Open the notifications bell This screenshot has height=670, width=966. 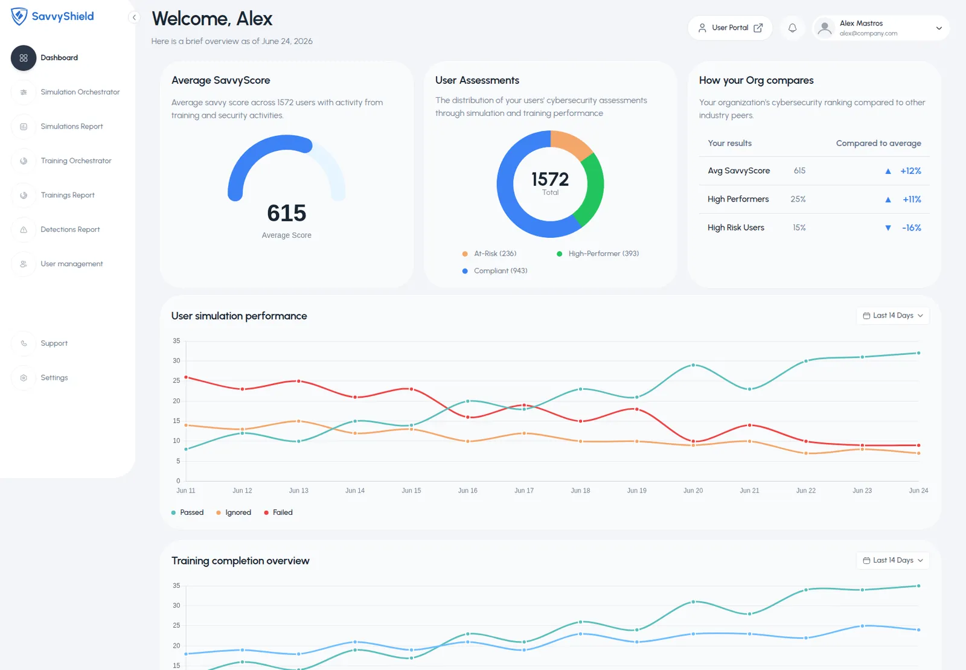tap(792, 28)
